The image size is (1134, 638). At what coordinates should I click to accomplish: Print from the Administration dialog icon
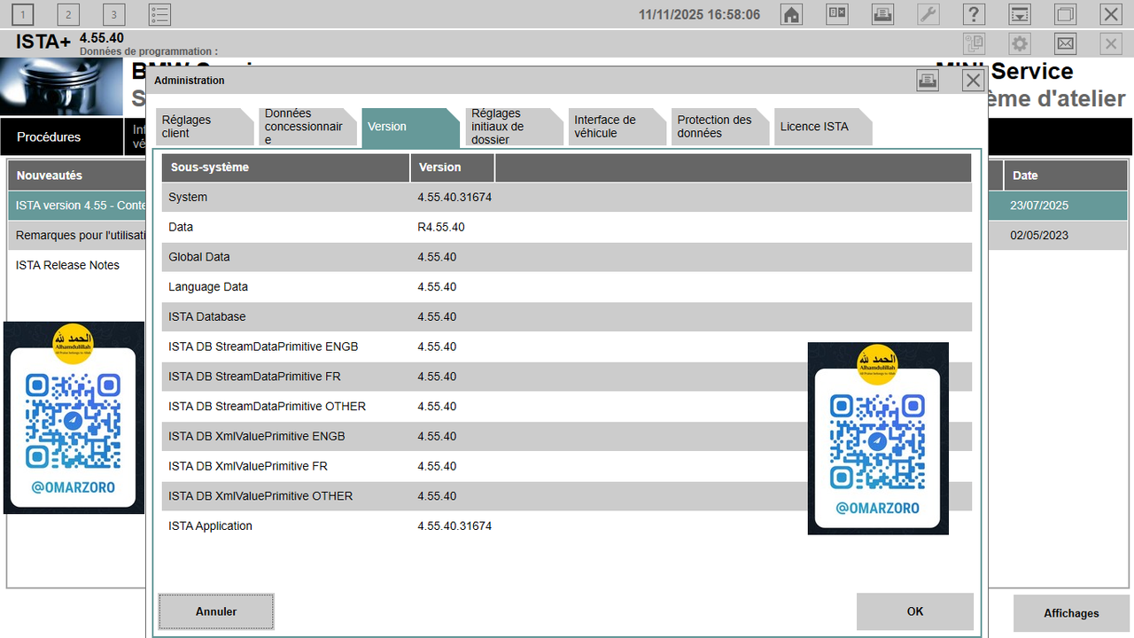click(x=928, y=81)
